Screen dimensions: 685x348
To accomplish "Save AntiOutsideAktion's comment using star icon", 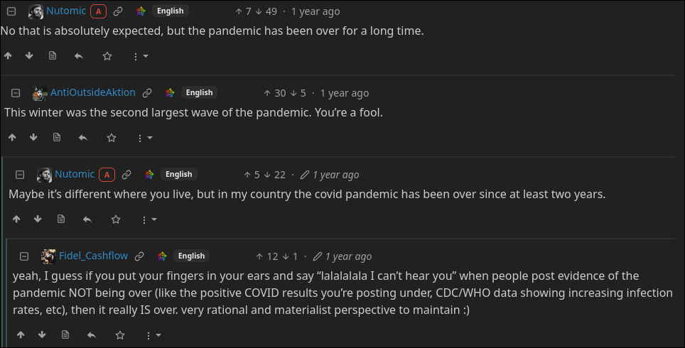I will [112, 138].
